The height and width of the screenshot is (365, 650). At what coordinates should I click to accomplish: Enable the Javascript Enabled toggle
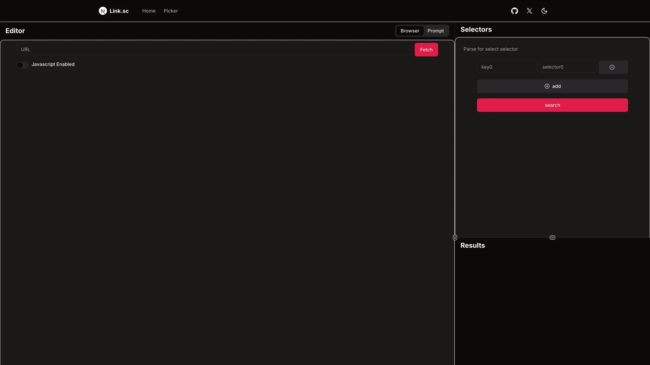pos(22,65)
